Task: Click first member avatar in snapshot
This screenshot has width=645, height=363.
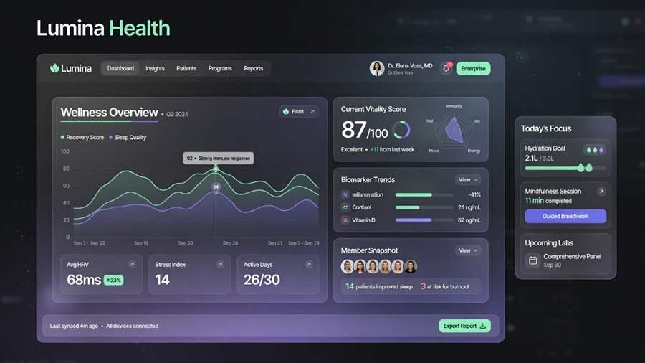Action: point(347,267)
